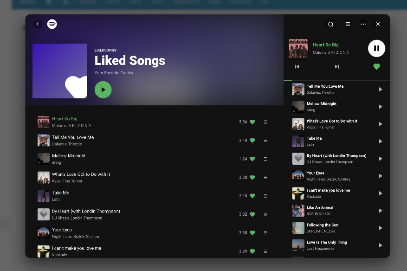Skip to the previous track
The width and height of the screenshot is (407, 271).
tap(297, 67)
